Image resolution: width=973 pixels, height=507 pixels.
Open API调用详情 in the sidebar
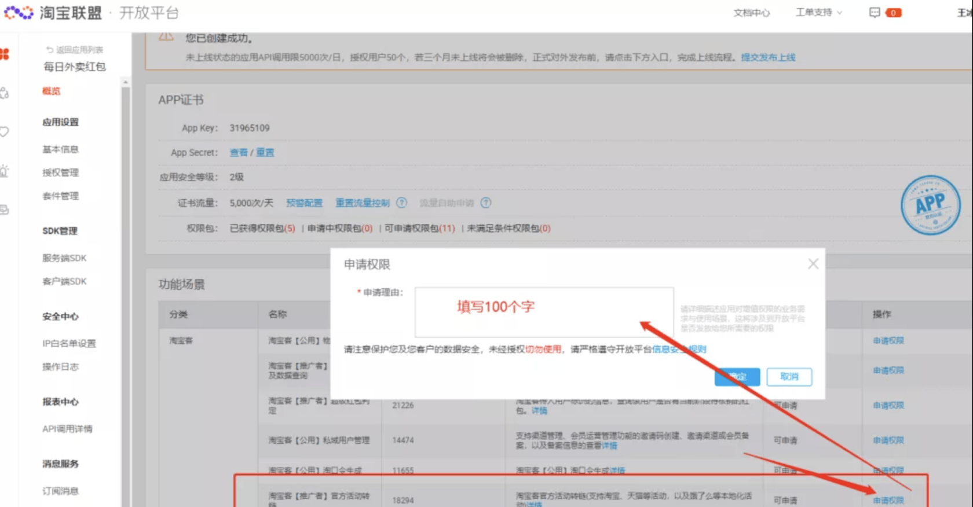point(67,429)
